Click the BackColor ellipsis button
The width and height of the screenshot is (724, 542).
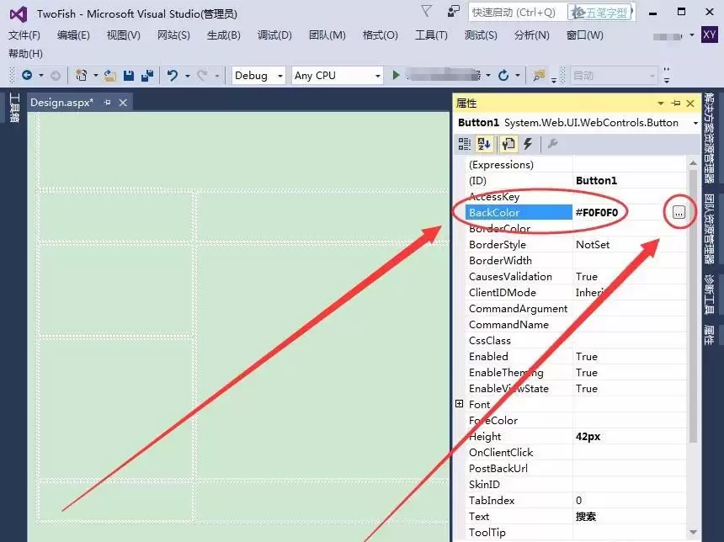679,213
